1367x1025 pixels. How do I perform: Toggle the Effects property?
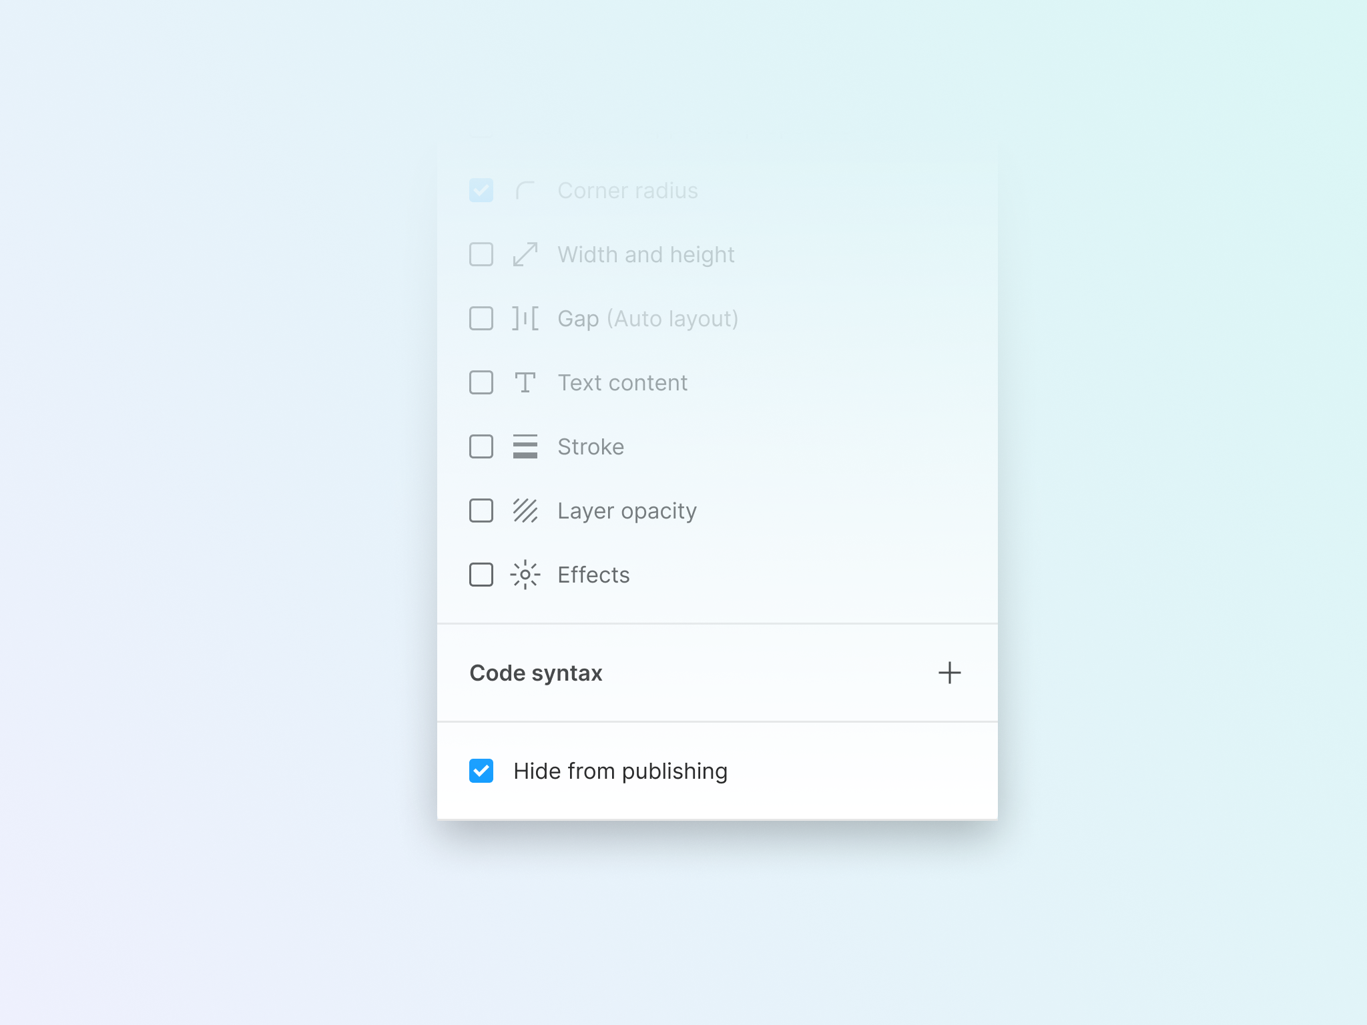[x=480, y=574]
